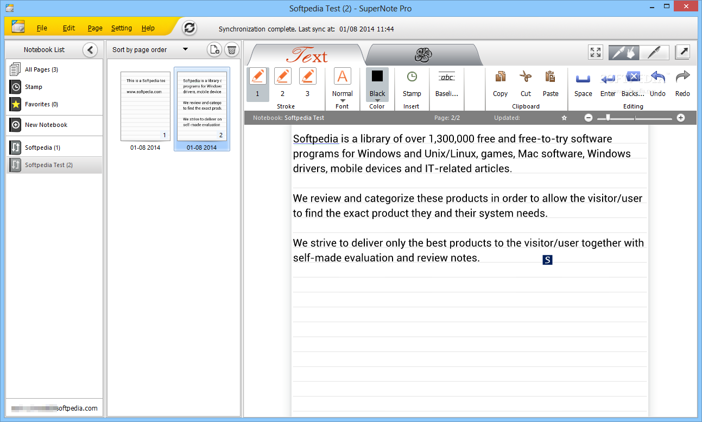Switch to the Text tab
The image size is (702, 422).
pyautogui.click(x=307, y=55)
